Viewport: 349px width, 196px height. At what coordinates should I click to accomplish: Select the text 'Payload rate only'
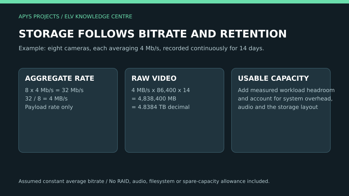pos(49,107)
